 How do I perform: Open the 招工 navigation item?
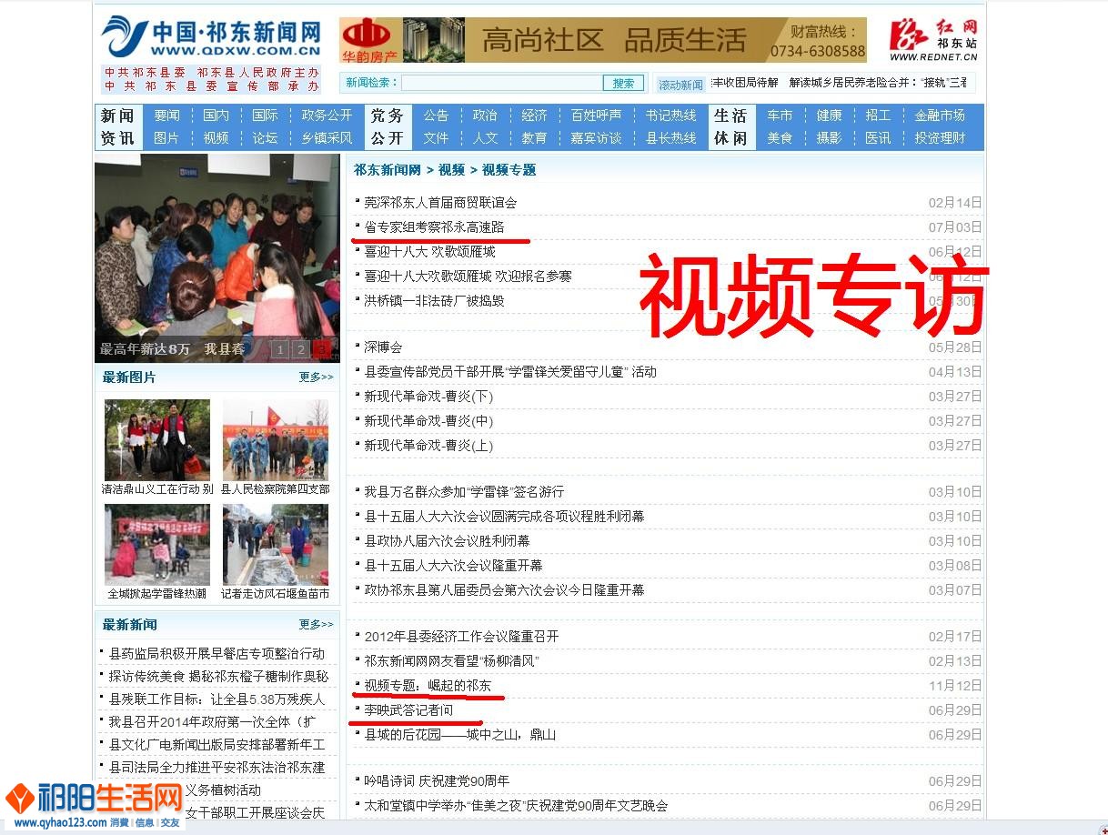click(x=878, y=116)
